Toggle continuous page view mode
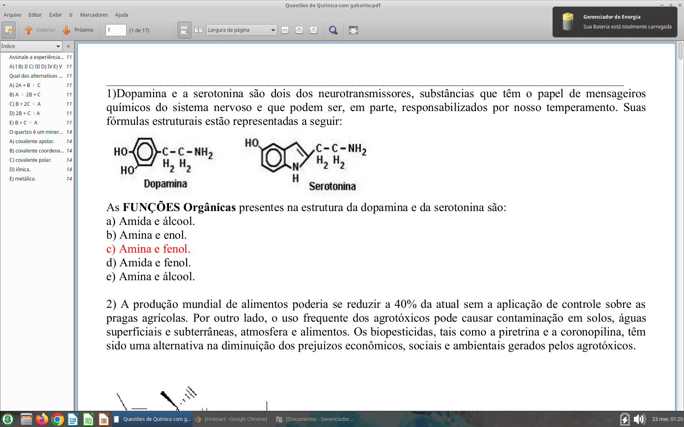Image resolution: width=684 pixels, height=427 pixels. [184, 30]
